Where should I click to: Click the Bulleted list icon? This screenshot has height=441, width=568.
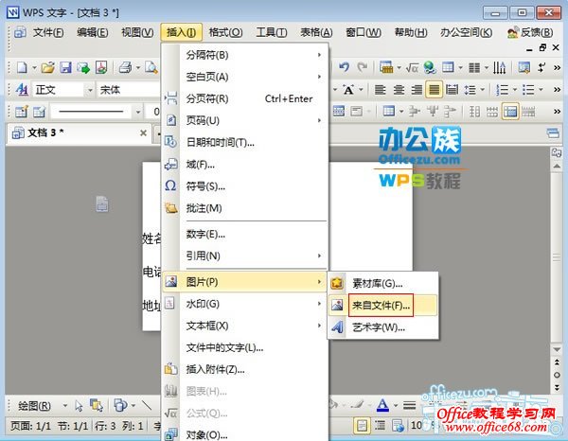[528, 90]
